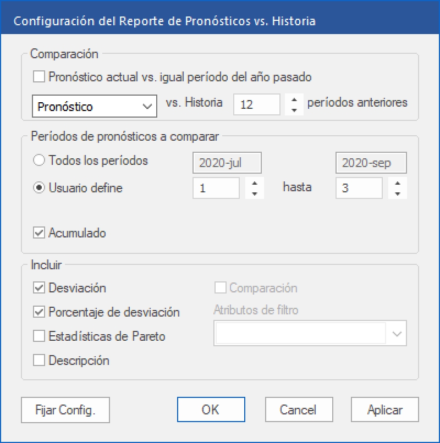Increment the starting period spinner
This screenshot has height=443, width=440.
[254, 183]
